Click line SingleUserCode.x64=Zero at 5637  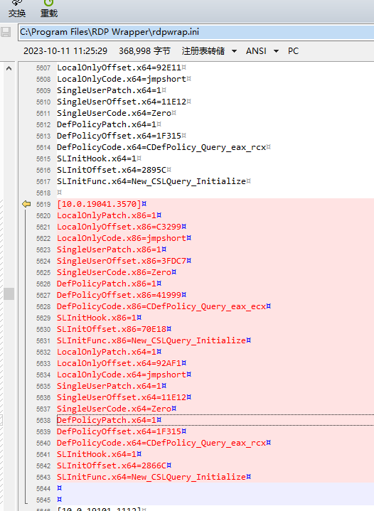pyautogui.click(x=114, y=409)
